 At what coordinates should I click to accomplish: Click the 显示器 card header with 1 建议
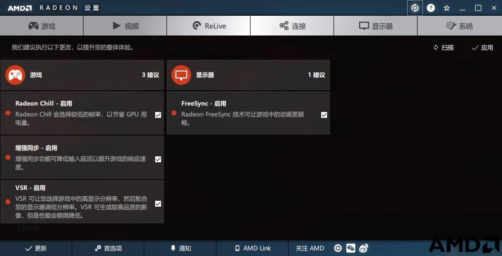coord(248,75)
